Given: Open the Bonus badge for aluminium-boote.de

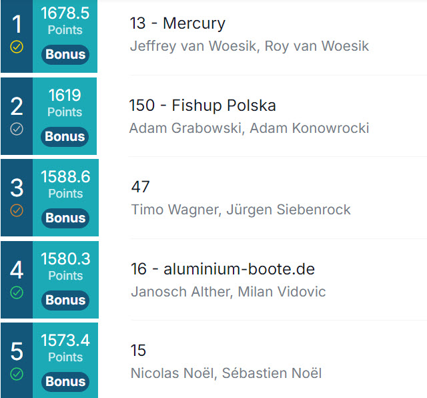Looking at the screenshot, I should pyautogui.click(x=65, y=300).
